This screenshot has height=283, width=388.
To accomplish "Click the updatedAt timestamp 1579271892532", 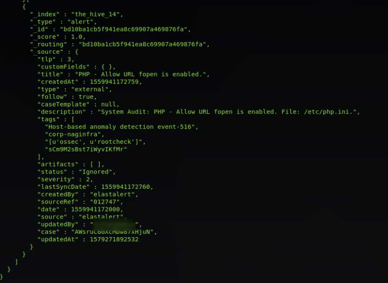I will tap(114, 239).
